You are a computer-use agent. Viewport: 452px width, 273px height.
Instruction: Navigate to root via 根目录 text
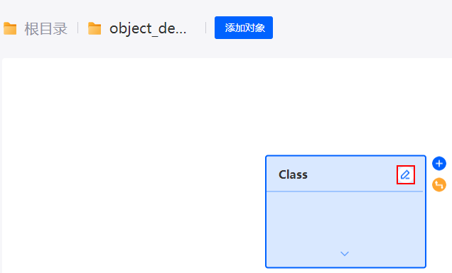point(45,29)
